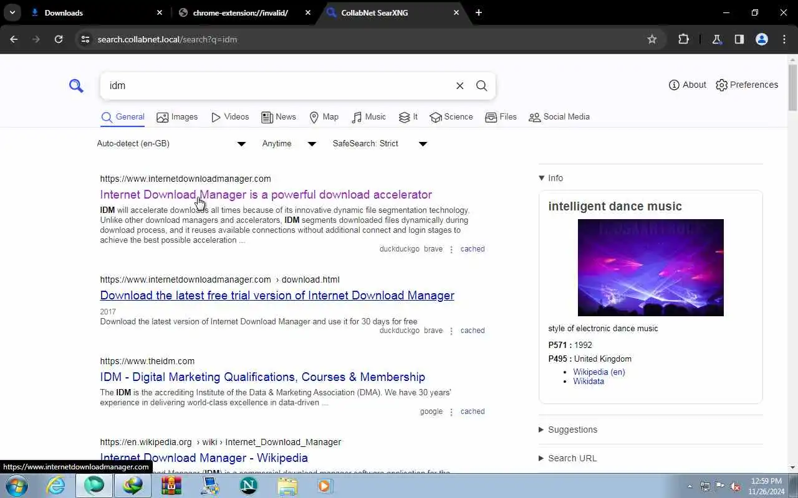Open more options for first result
Image resolution: width=798 pixels, height=498 pixels.
click(451, 250)
